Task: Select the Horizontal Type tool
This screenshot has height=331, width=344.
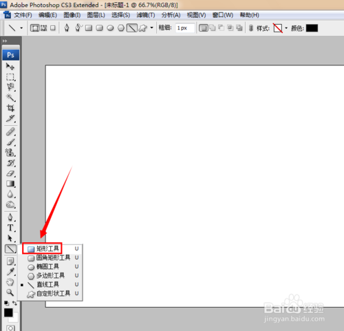Action: 10,228
